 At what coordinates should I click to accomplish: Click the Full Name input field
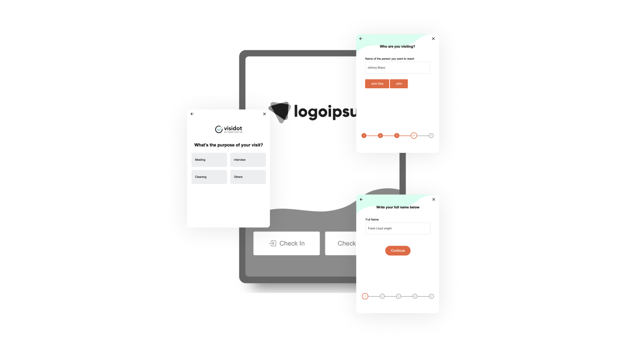point(397,228)
